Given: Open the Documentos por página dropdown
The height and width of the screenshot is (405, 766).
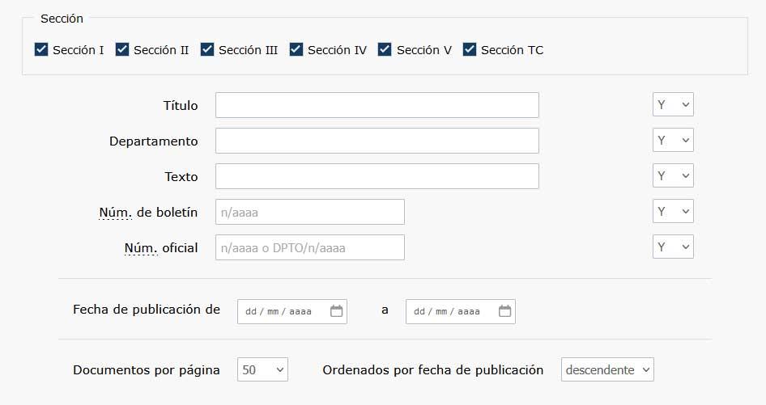Looking at the screenshot, I should (263, 370).
